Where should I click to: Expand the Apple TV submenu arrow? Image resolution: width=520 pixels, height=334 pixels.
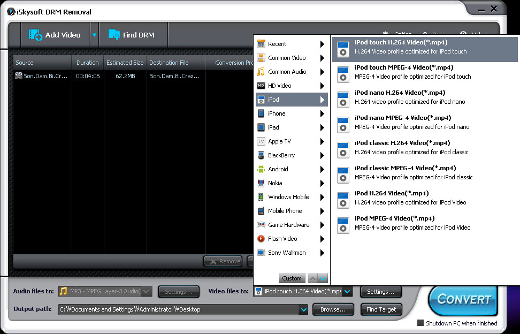pos(322,141)
